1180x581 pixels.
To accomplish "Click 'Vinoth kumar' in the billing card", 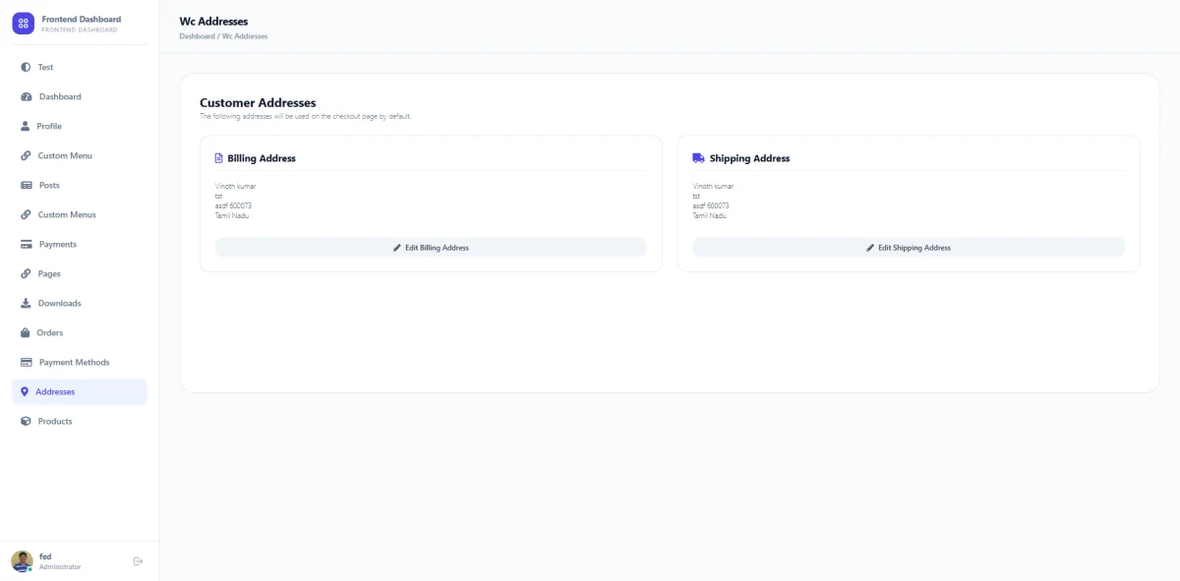I will 236,186.
